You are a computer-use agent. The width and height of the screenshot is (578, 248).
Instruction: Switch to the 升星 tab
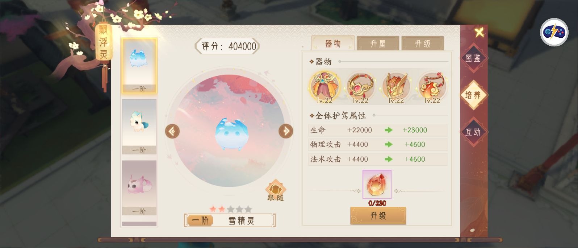coord(378,44)
